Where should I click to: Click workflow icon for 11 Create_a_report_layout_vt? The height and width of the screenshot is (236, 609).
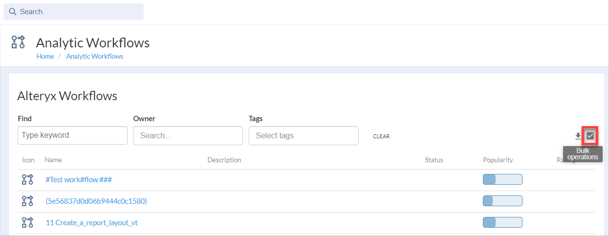[27, 222]
